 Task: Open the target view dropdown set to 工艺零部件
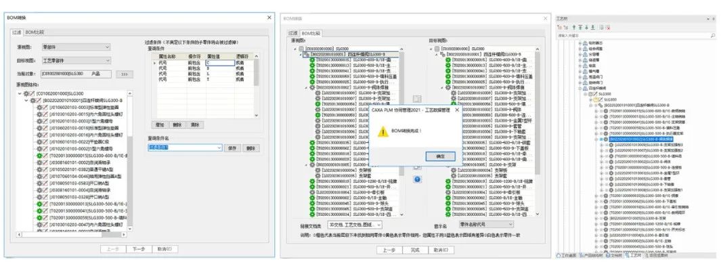point(76,60)
